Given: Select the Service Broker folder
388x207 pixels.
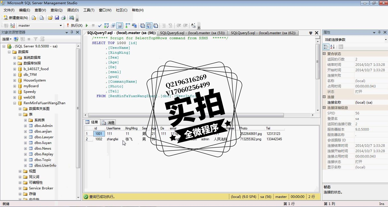Looking at the screenshot, I should [x=41, y=188].
